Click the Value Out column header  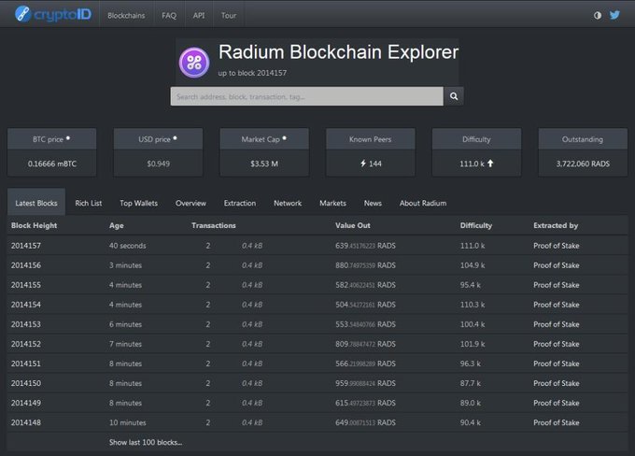pos(353,225)
